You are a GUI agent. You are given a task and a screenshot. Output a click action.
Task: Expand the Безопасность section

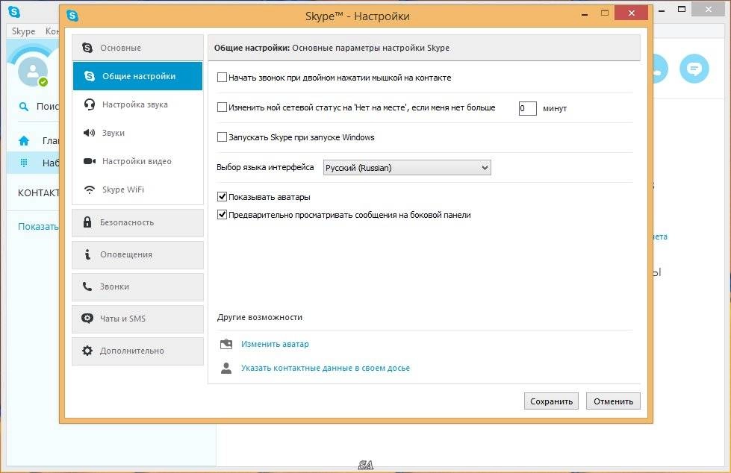pyautogui.click(x=137, y=223)
